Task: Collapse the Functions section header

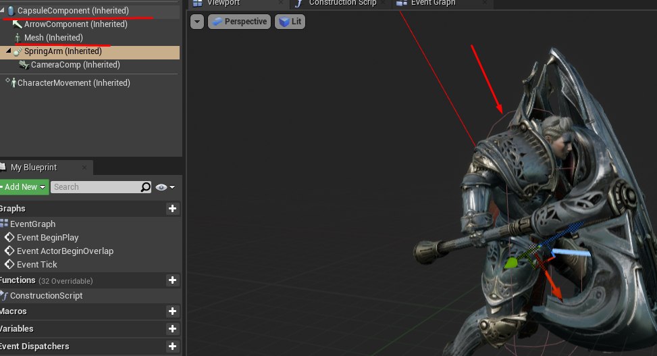Action: tap(18, 280)
